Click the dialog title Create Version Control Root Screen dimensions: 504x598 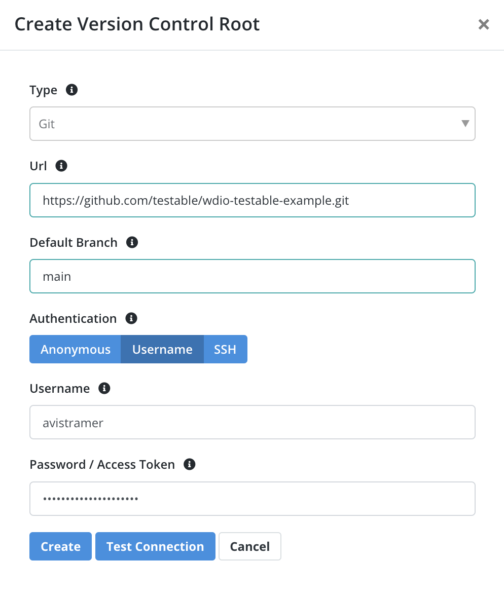tap(137, 24)
